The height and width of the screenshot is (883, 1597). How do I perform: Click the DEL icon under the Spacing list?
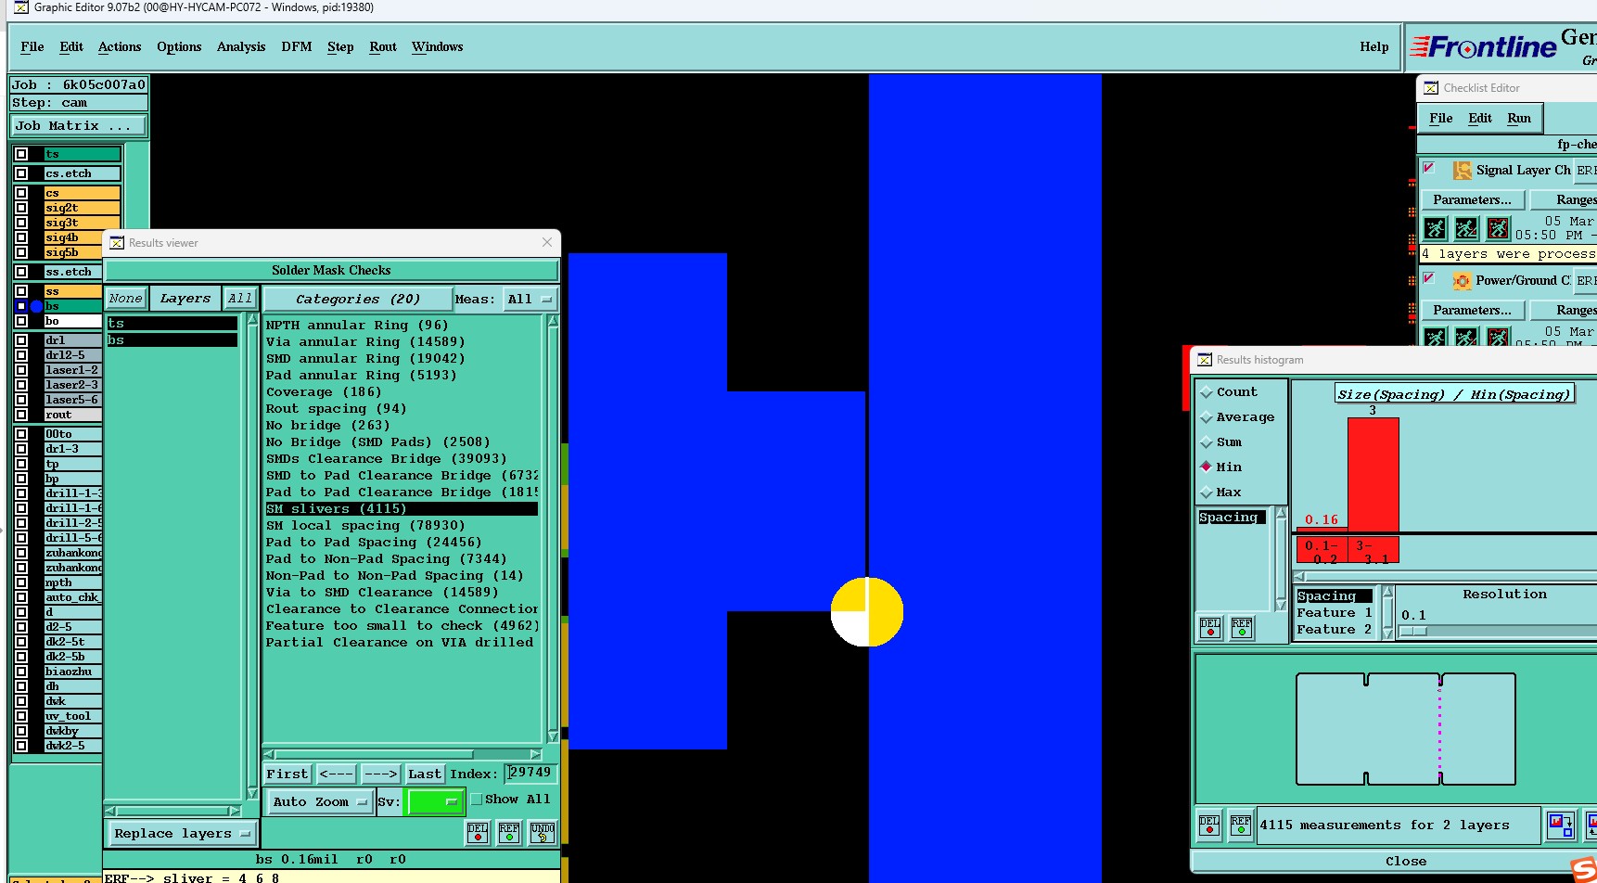pyautogui.click(x=1209, y=628)
